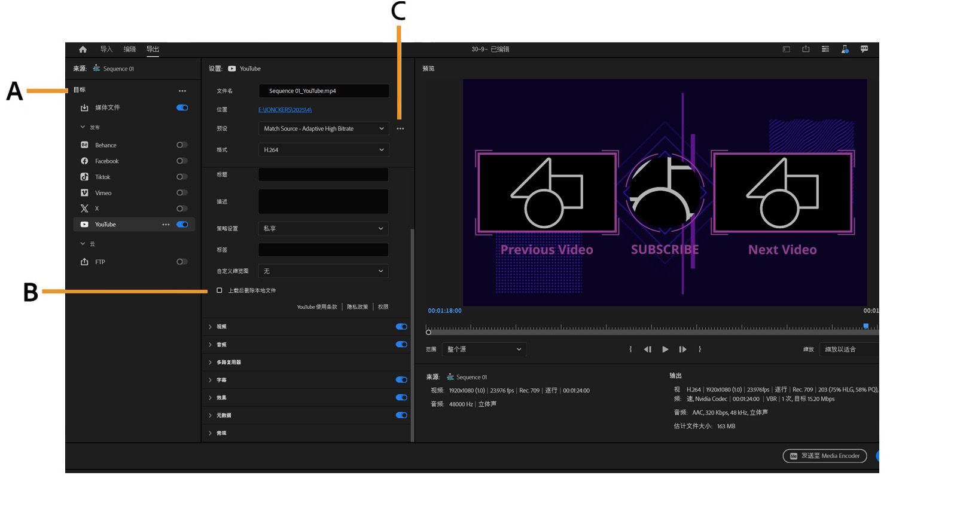Open the H.264 format dropdown
The image size is (957, 506).
click(x=324, y=150)
